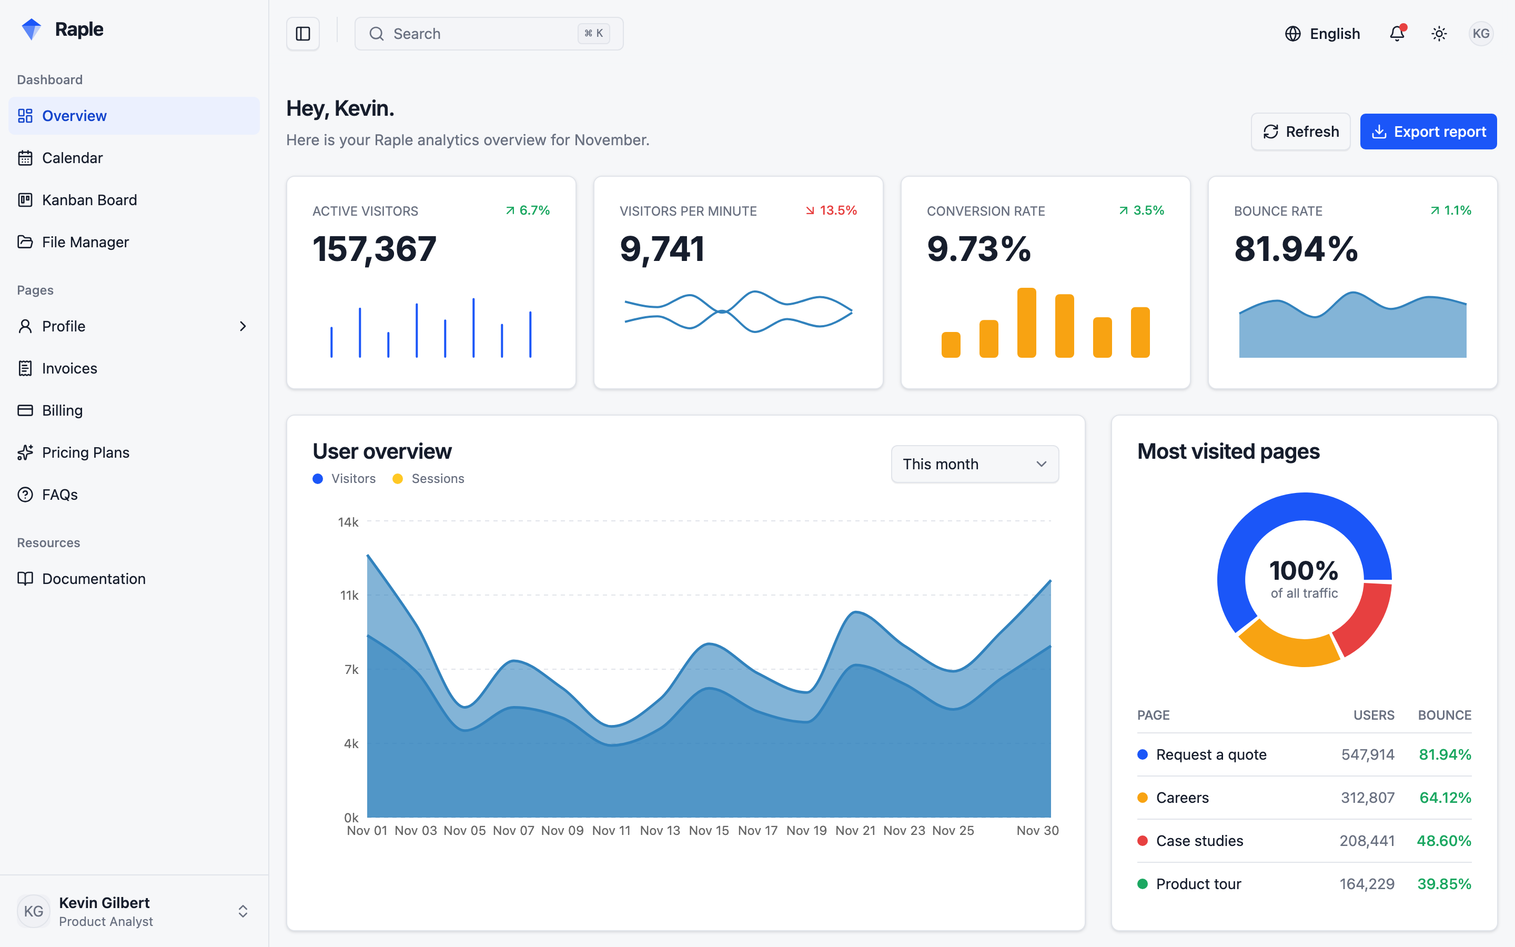Click the Documentation book icon
The height and width of the screenshot is (947, 1515).
[25, 579]
